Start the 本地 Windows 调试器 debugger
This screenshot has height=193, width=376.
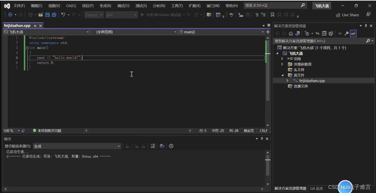click(x=161, y=15)
